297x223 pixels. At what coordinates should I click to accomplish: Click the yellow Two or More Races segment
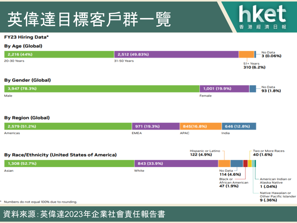250,164
